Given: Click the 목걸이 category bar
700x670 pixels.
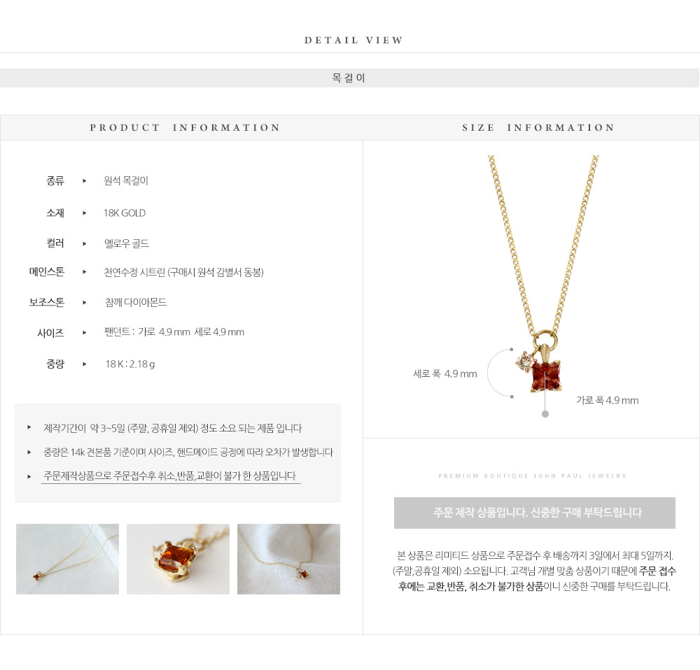Looking at the screenshot, I should coord(349,78).
